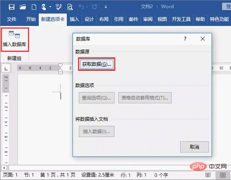Viewport: 231px width, 180px height.
Task: Switch to the 审阅 tab
Action: (x=148, y=19)
